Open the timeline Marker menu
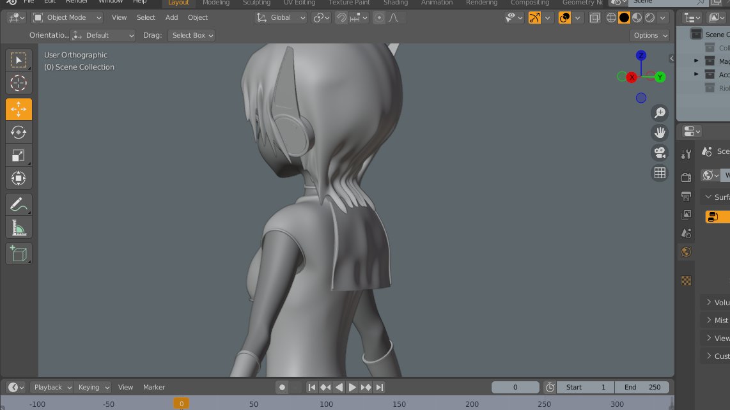The image size is (730, 410). (154, 387)
